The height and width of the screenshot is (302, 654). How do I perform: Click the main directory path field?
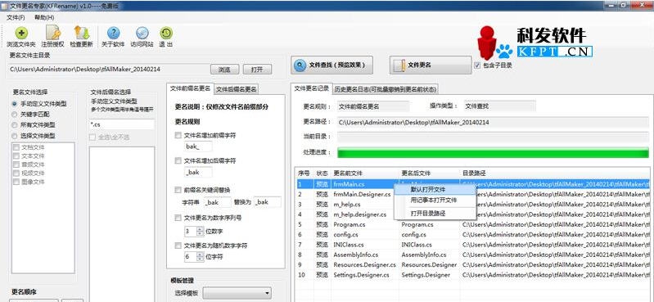coord(107,70)
